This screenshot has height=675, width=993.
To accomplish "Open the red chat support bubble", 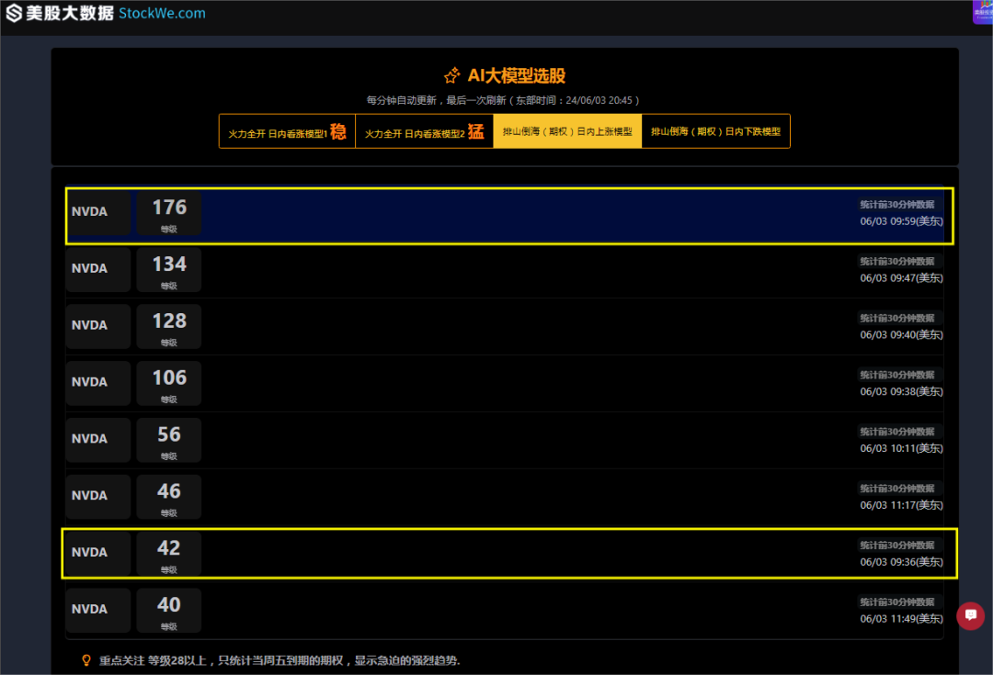I will click(x=970, y=615).
